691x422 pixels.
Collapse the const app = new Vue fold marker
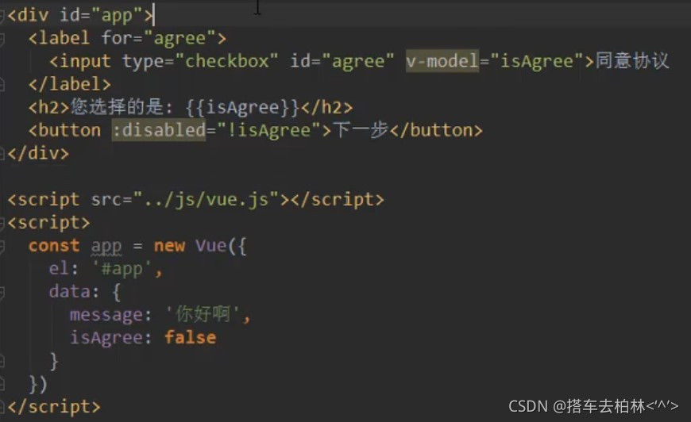[x=2, y=247]
